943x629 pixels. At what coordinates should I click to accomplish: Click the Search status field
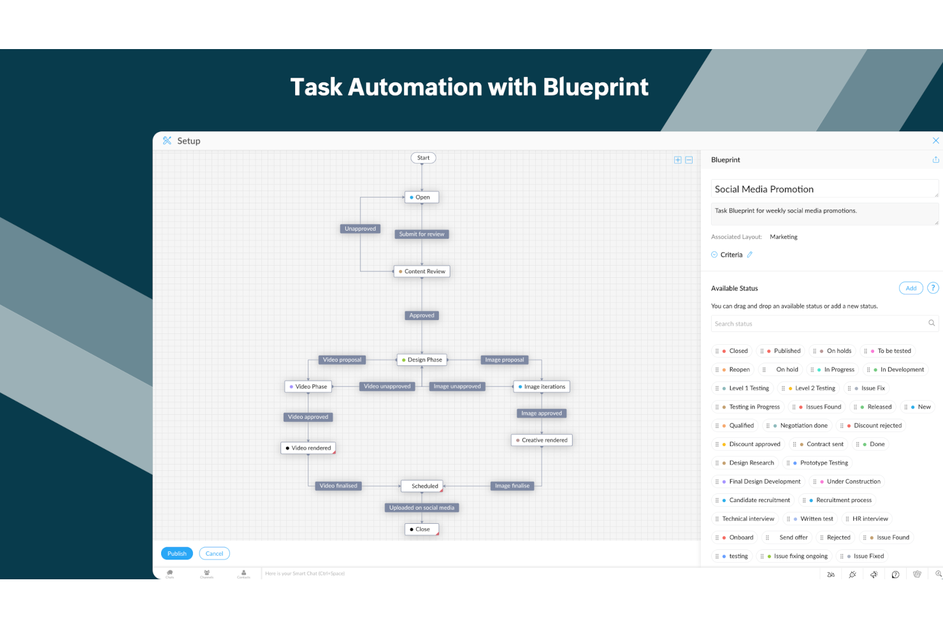pos(824,324)
